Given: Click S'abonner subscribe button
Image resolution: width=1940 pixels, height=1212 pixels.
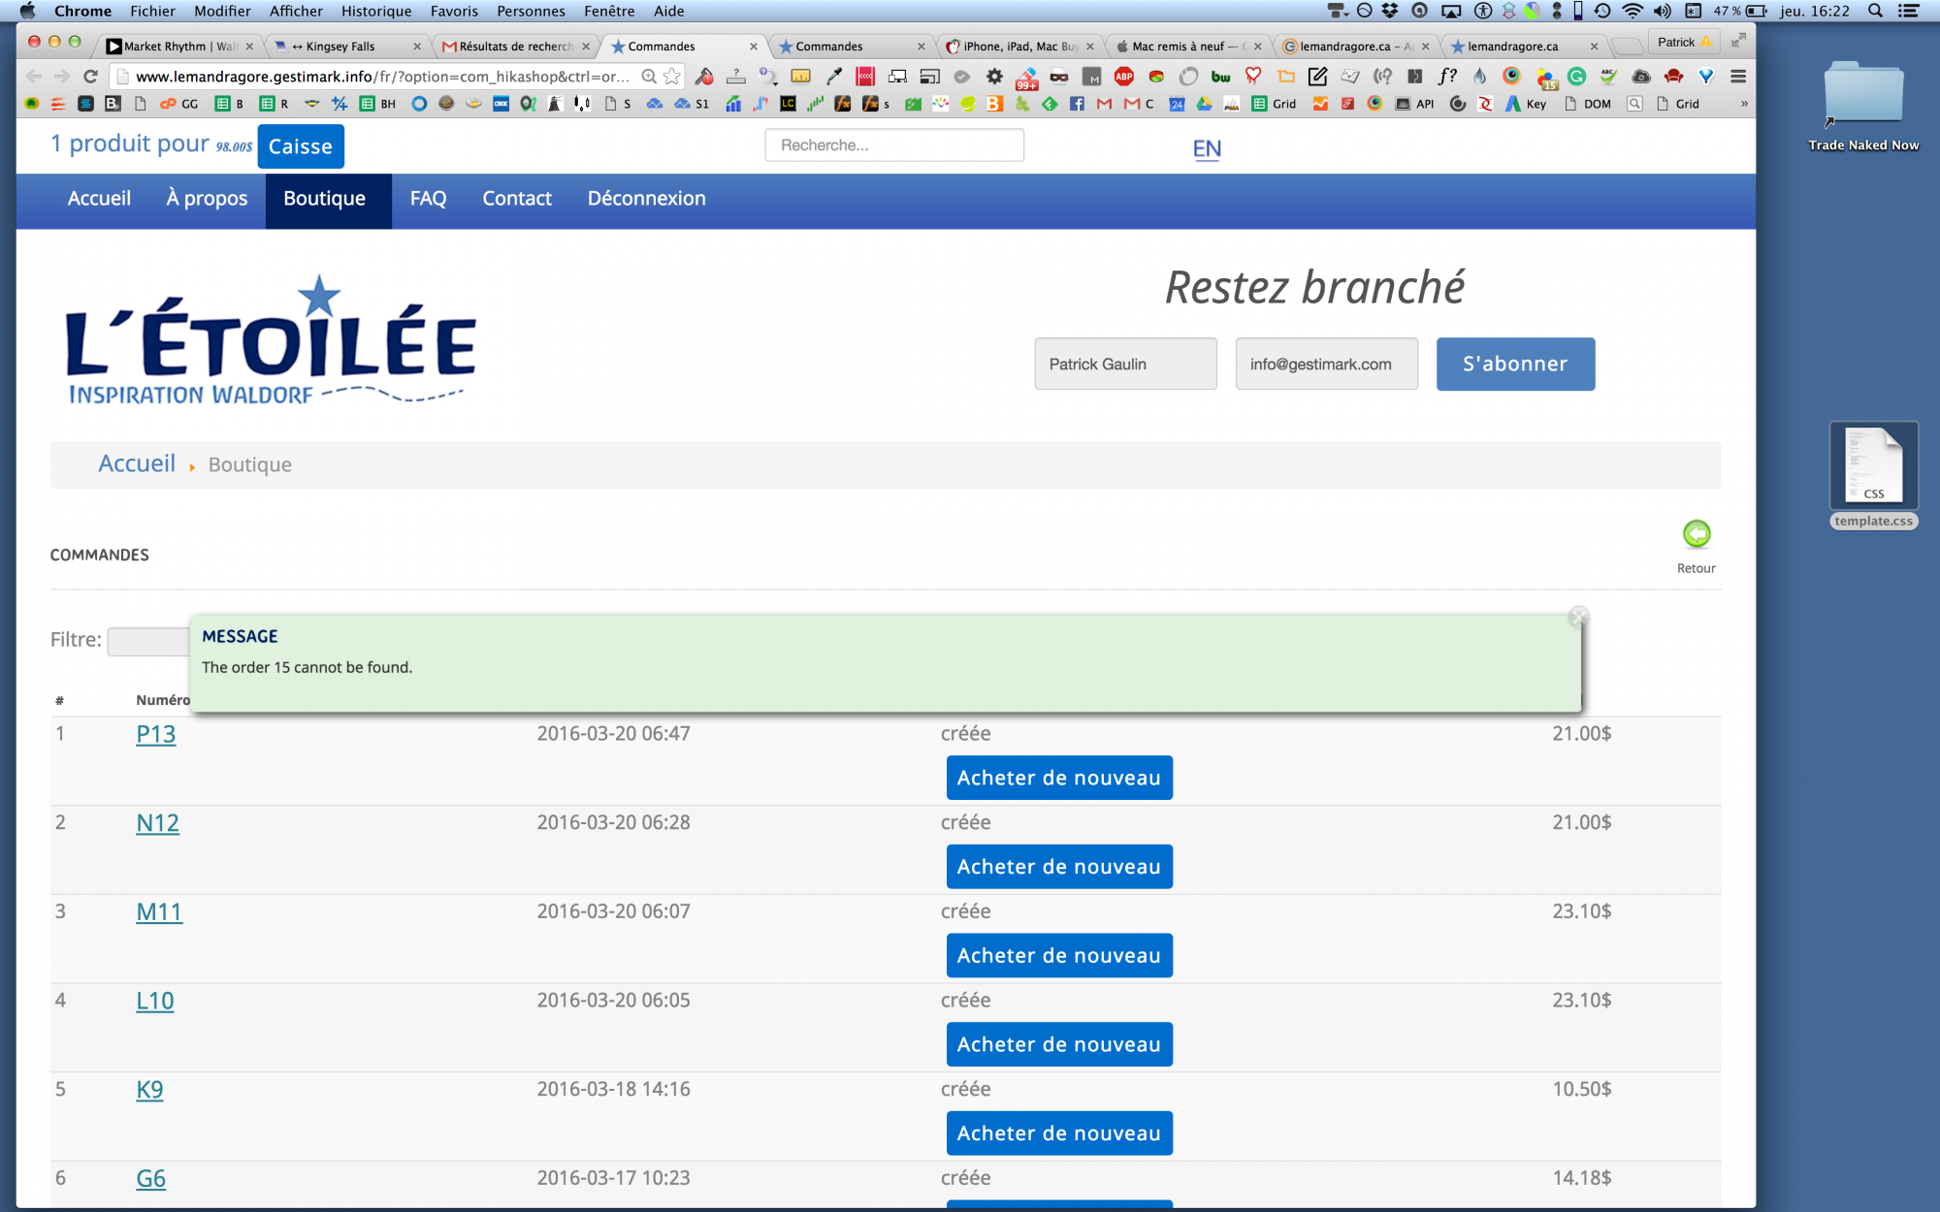Looking at the screenshot, I should click(x=1514, y=365).
